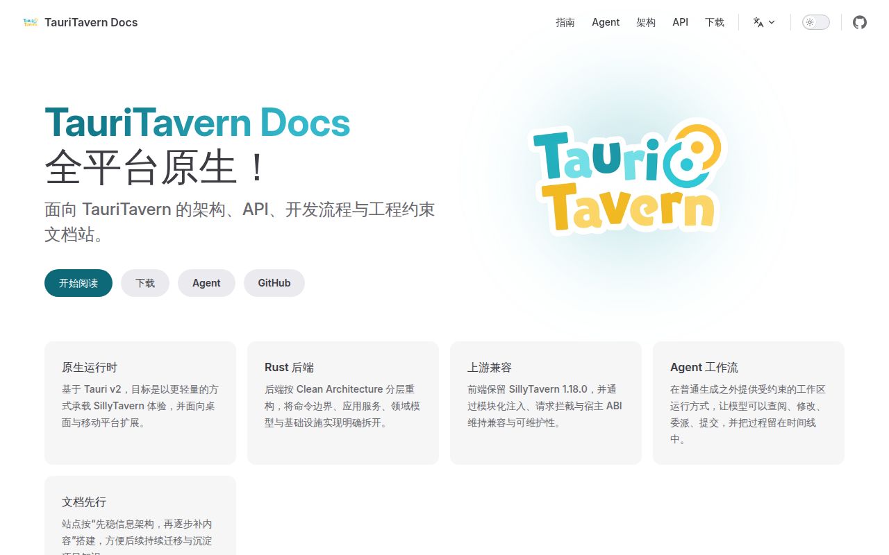Click the Agent hero button
The width and height of the screenshot is (889, 555).
tap(206, 283)
